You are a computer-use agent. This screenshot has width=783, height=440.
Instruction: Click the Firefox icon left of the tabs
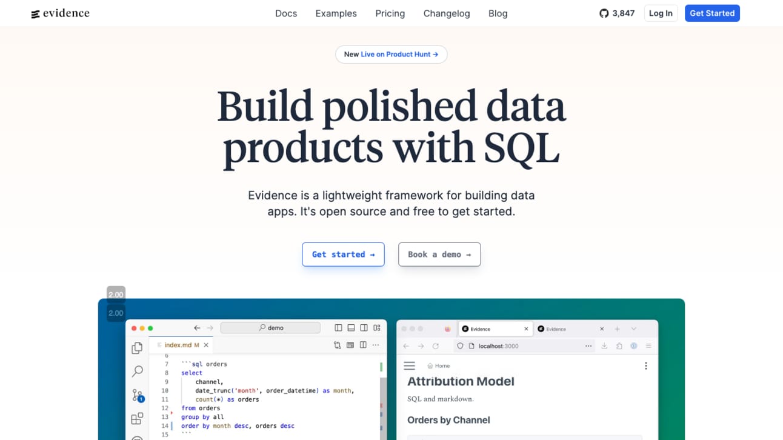click(x=448, y=329)
